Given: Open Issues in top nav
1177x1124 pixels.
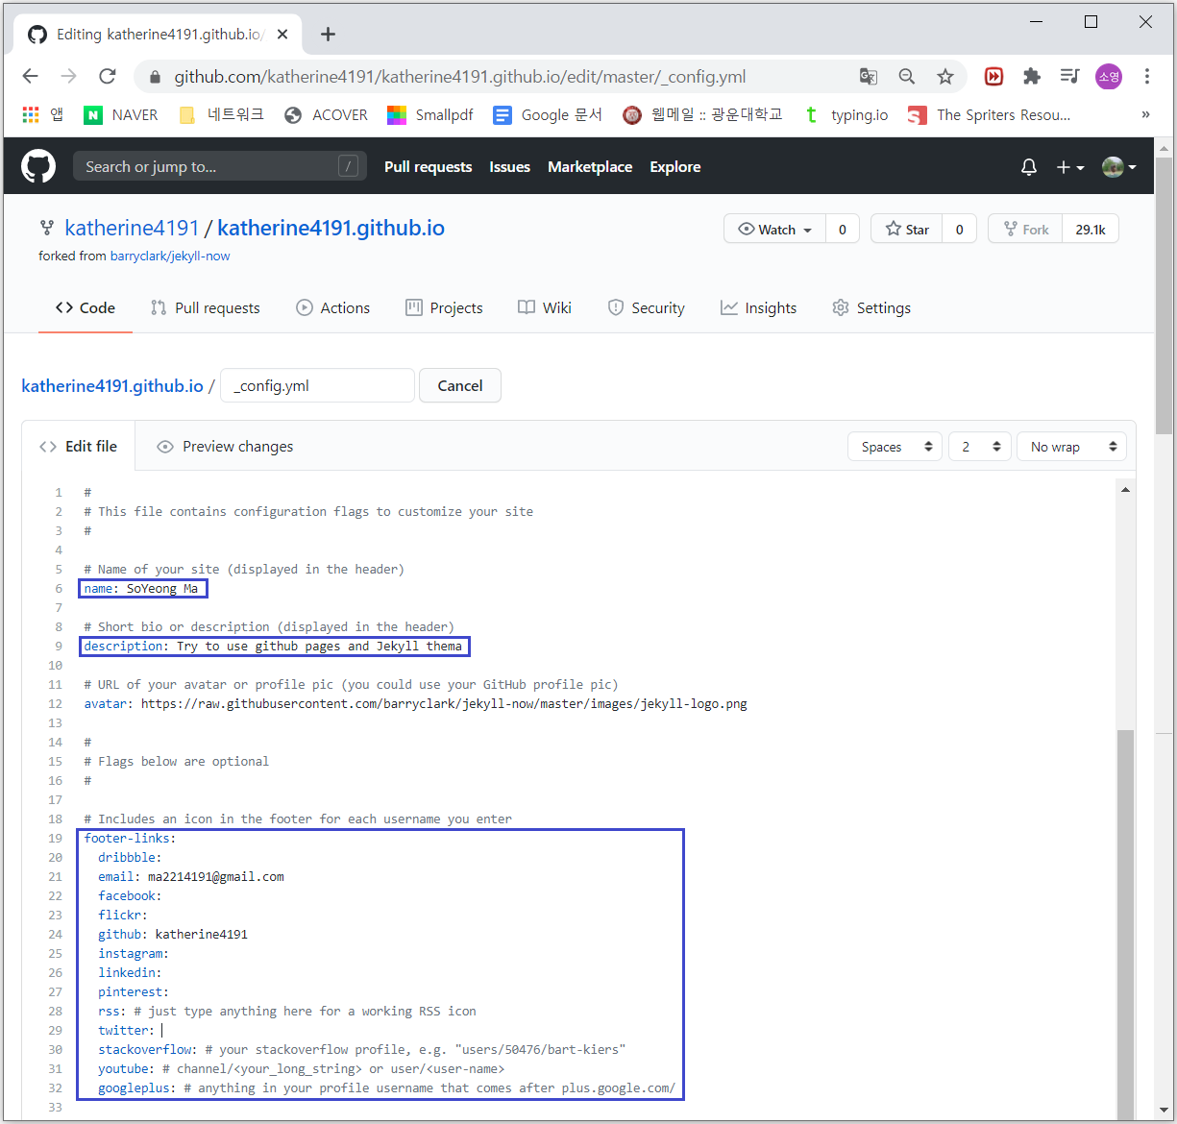Looking at the screenshot, I should point(509,167).
